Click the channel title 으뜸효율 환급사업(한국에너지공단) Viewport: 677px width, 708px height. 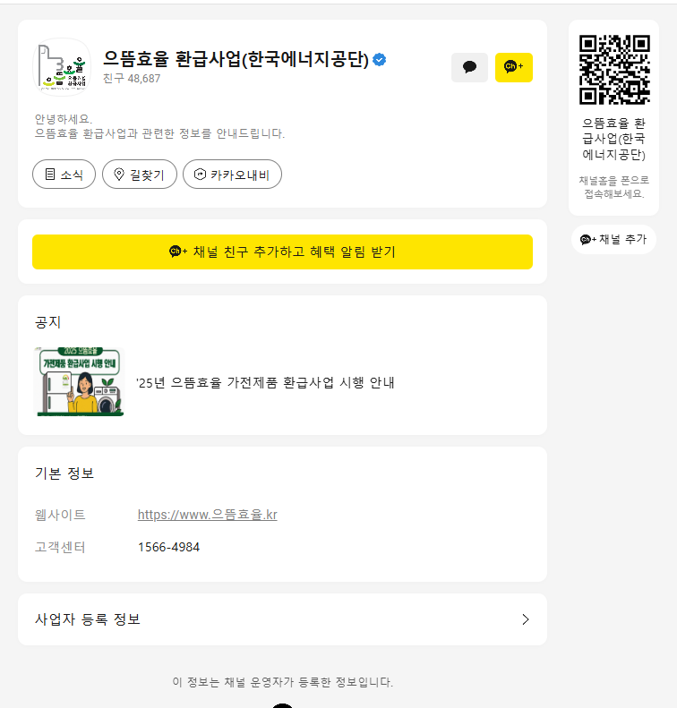pyautogui.click(x=236, y=59)
